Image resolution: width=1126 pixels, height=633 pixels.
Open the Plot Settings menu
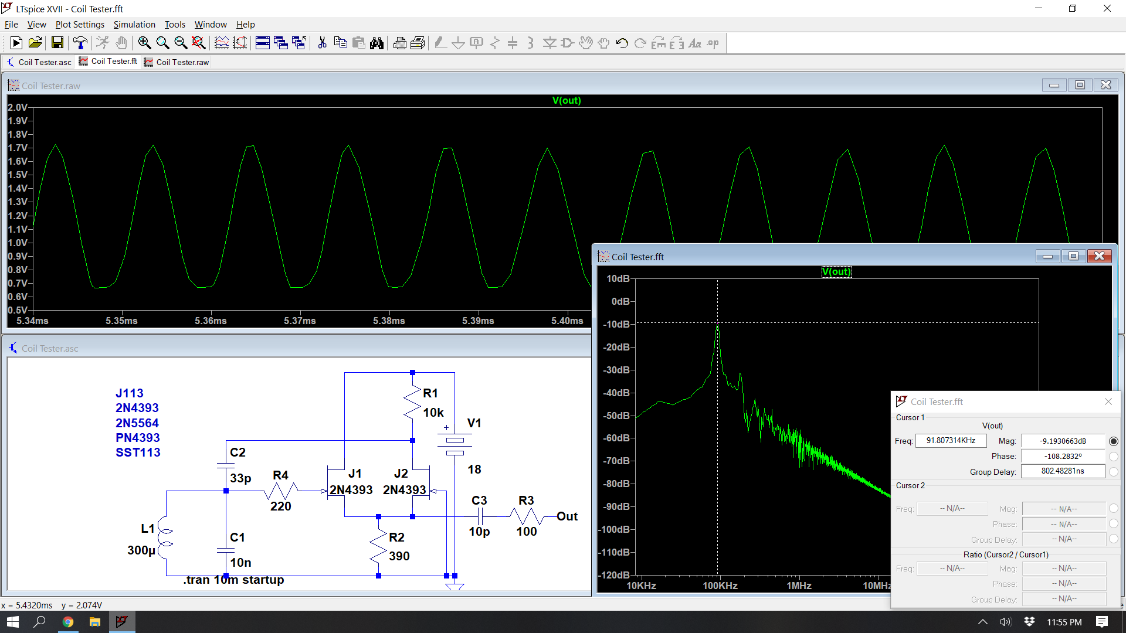80,25
